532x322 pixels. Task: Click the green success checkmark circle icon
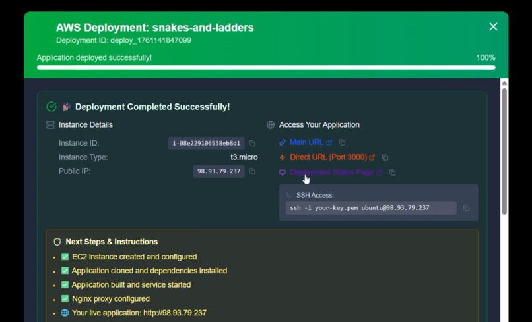(x=51, y=107)
